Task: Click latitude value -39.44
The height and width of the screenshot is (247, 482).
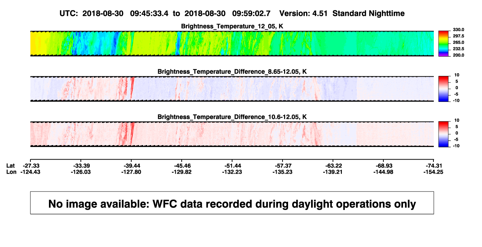Action: pyautogui.click(x=131, y=166)
